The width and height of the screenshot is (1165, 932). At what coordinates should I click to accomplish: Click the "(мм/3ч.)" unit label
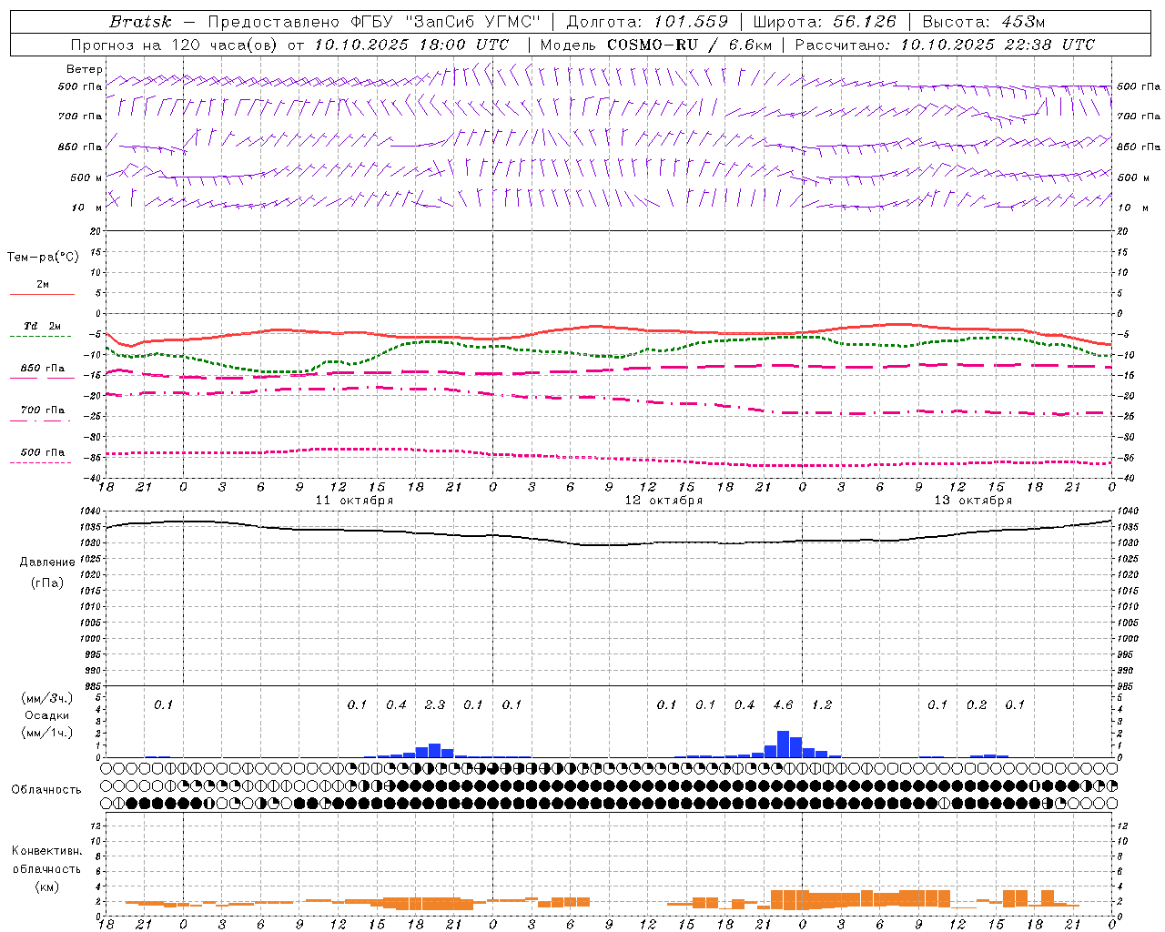(46, 698)
